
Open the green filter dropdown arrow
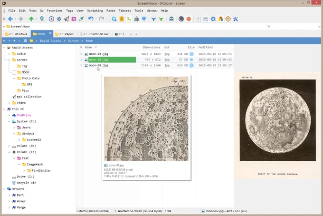pyautogui.click(x=166, y=19)
